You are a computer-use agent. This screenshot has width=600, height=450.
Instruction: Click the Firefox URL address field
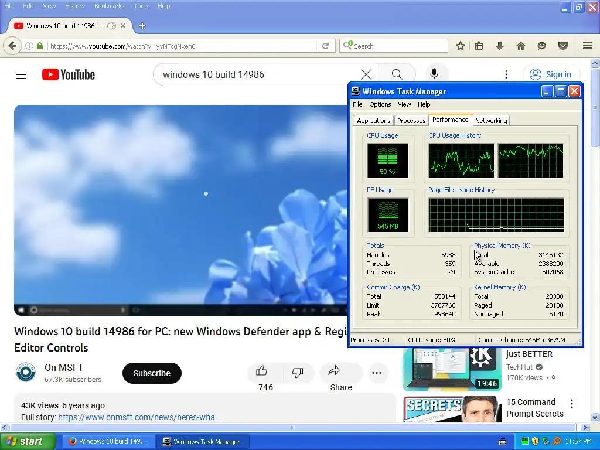point(182,46)
